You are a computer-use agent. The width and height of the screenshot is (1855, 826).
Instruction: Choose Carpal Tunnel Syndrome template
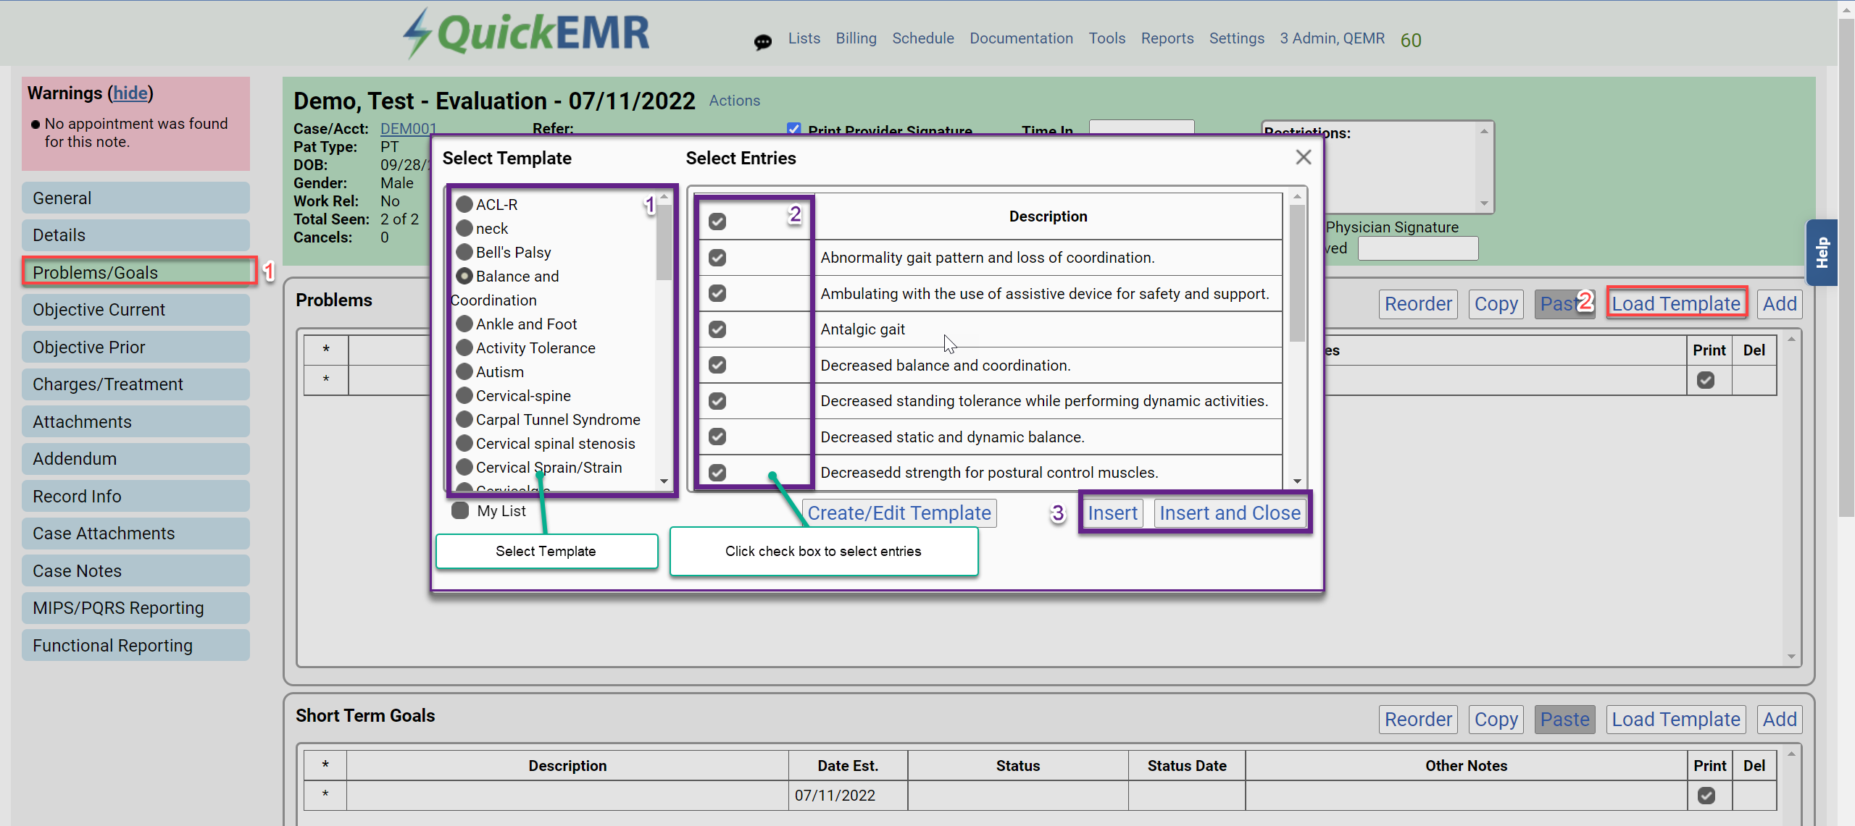(465, 420)
